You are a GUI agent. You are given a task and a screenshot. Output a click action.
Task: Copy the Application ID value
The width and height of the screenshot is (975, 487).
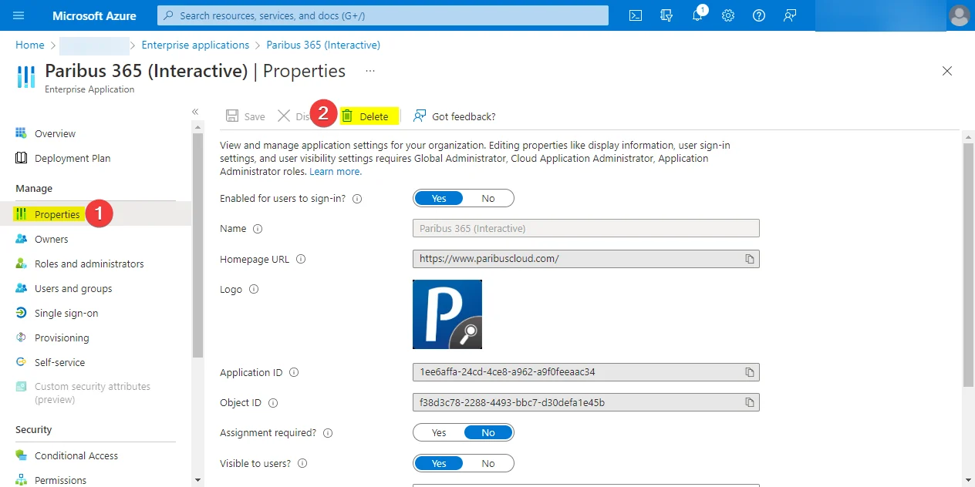click(x=750, y=372)
